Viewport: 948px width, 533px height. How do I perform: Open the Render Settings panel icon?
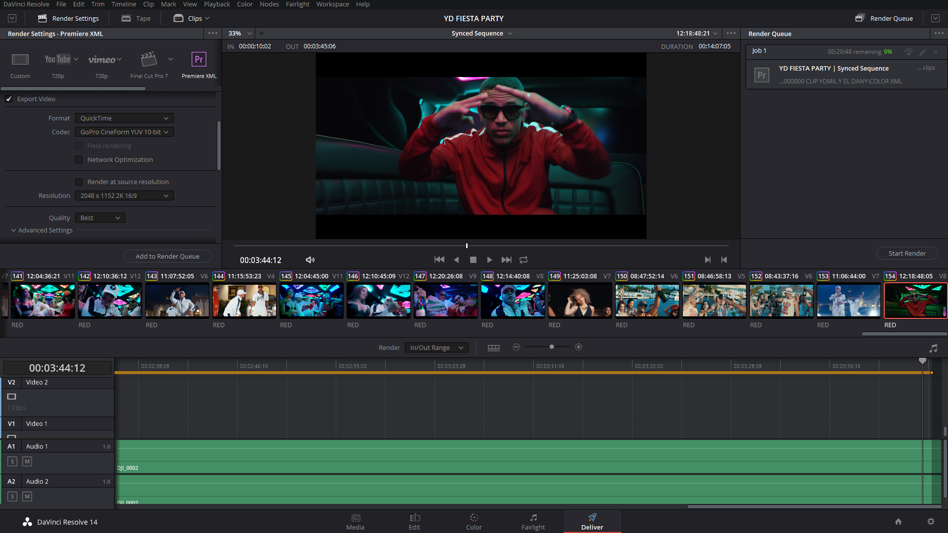click(42, 18)
